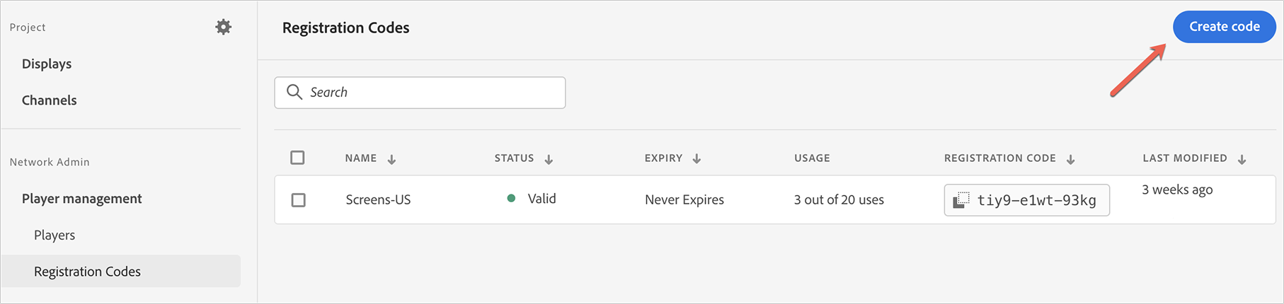Open project settings gear icon
The width and height of the screenshot is (1284, 304).
[223, 27]
